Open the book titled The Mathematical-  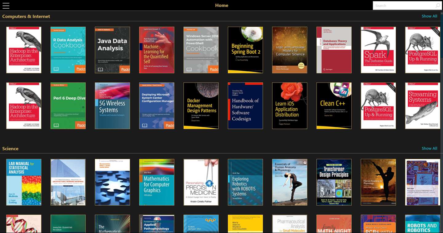tap(112, 224)
